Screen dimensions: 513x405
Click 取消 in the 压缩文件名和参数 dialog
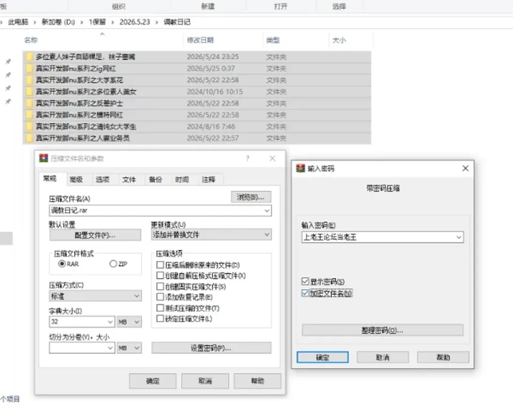coord(205,381)
